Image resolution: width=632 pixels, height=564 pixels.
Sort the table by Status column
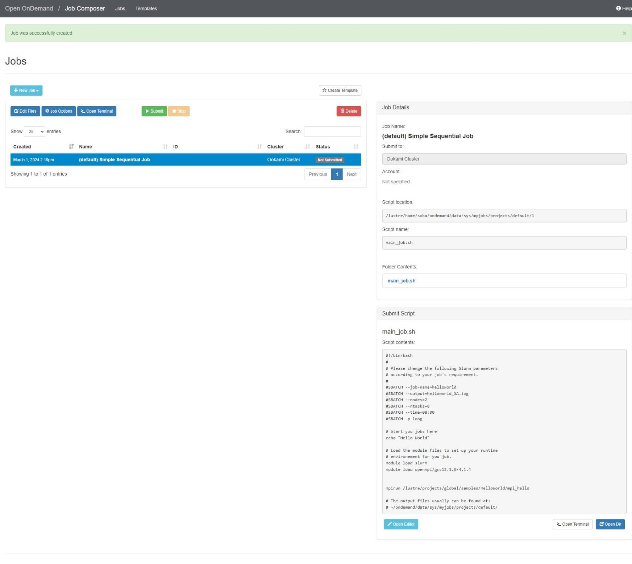[x=323, y=147]
